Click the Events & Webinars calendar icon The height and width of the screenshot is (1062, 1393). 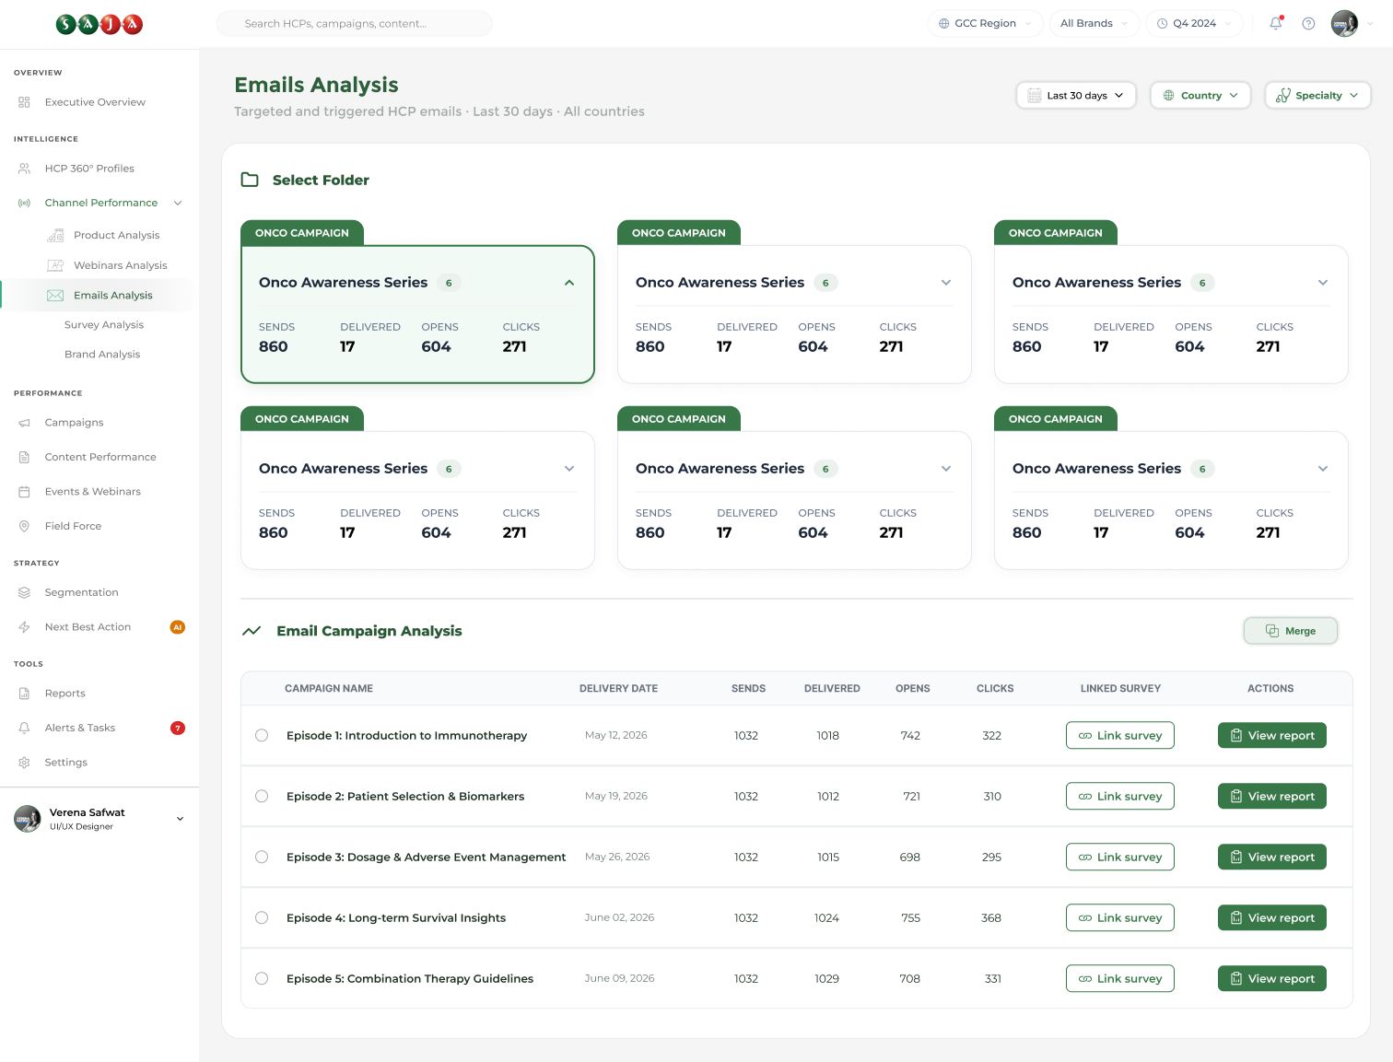tap(24, 492)
